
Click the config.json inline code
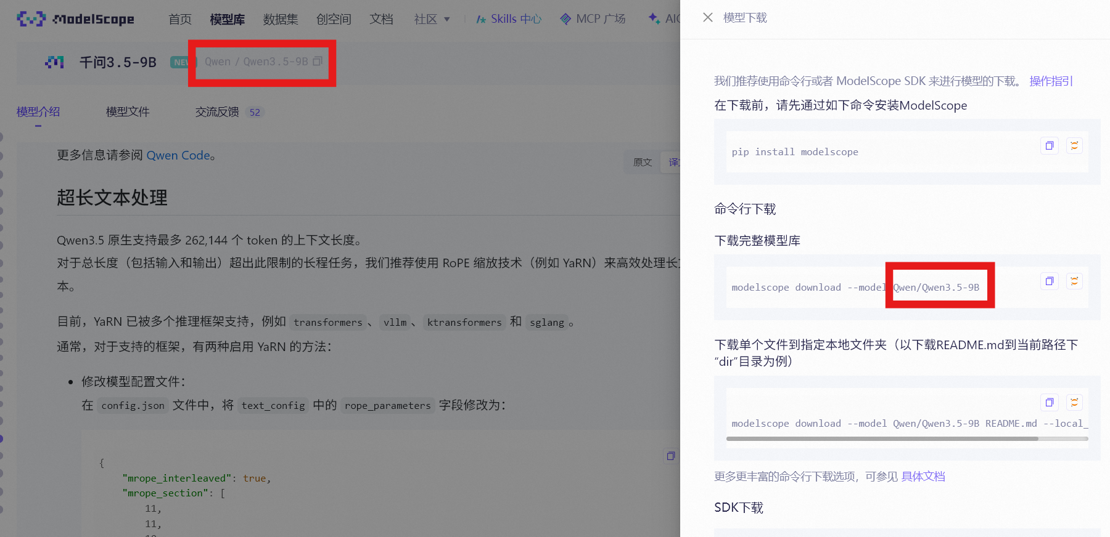click(133, 405)
